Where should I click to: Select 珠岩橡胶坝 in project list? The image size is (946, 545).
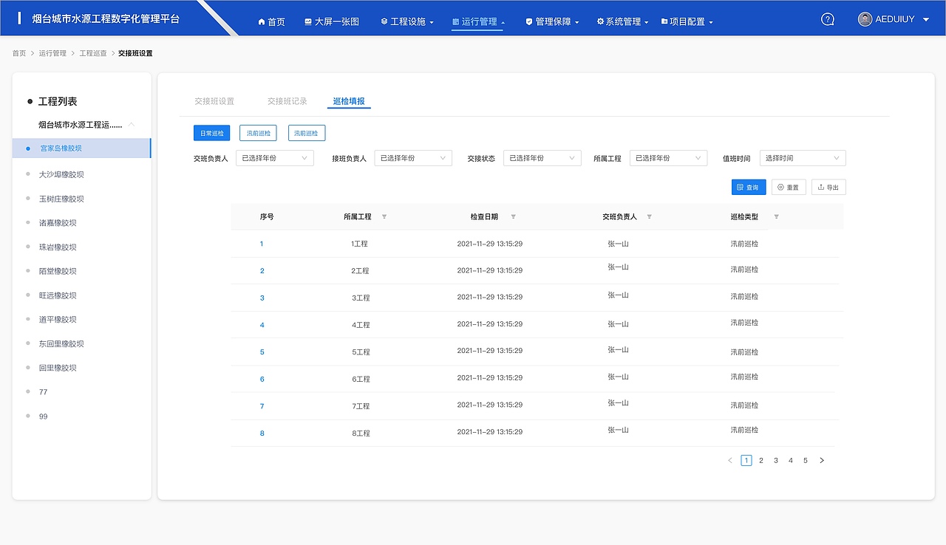click(58, 247)
